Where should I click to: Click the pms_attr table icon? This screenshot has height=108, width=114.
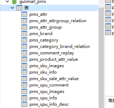tap(24, 14)
